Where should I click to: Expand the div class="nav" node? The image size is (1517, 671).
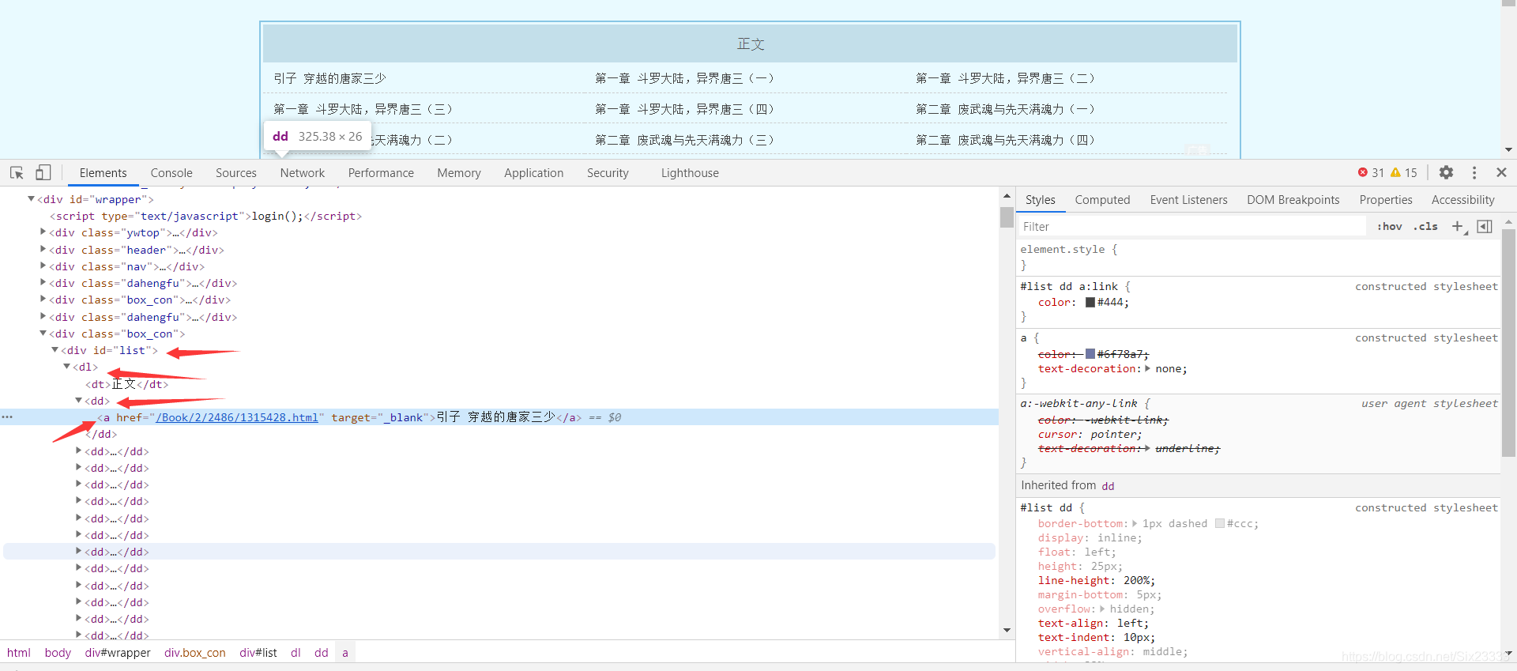(43, 266)
